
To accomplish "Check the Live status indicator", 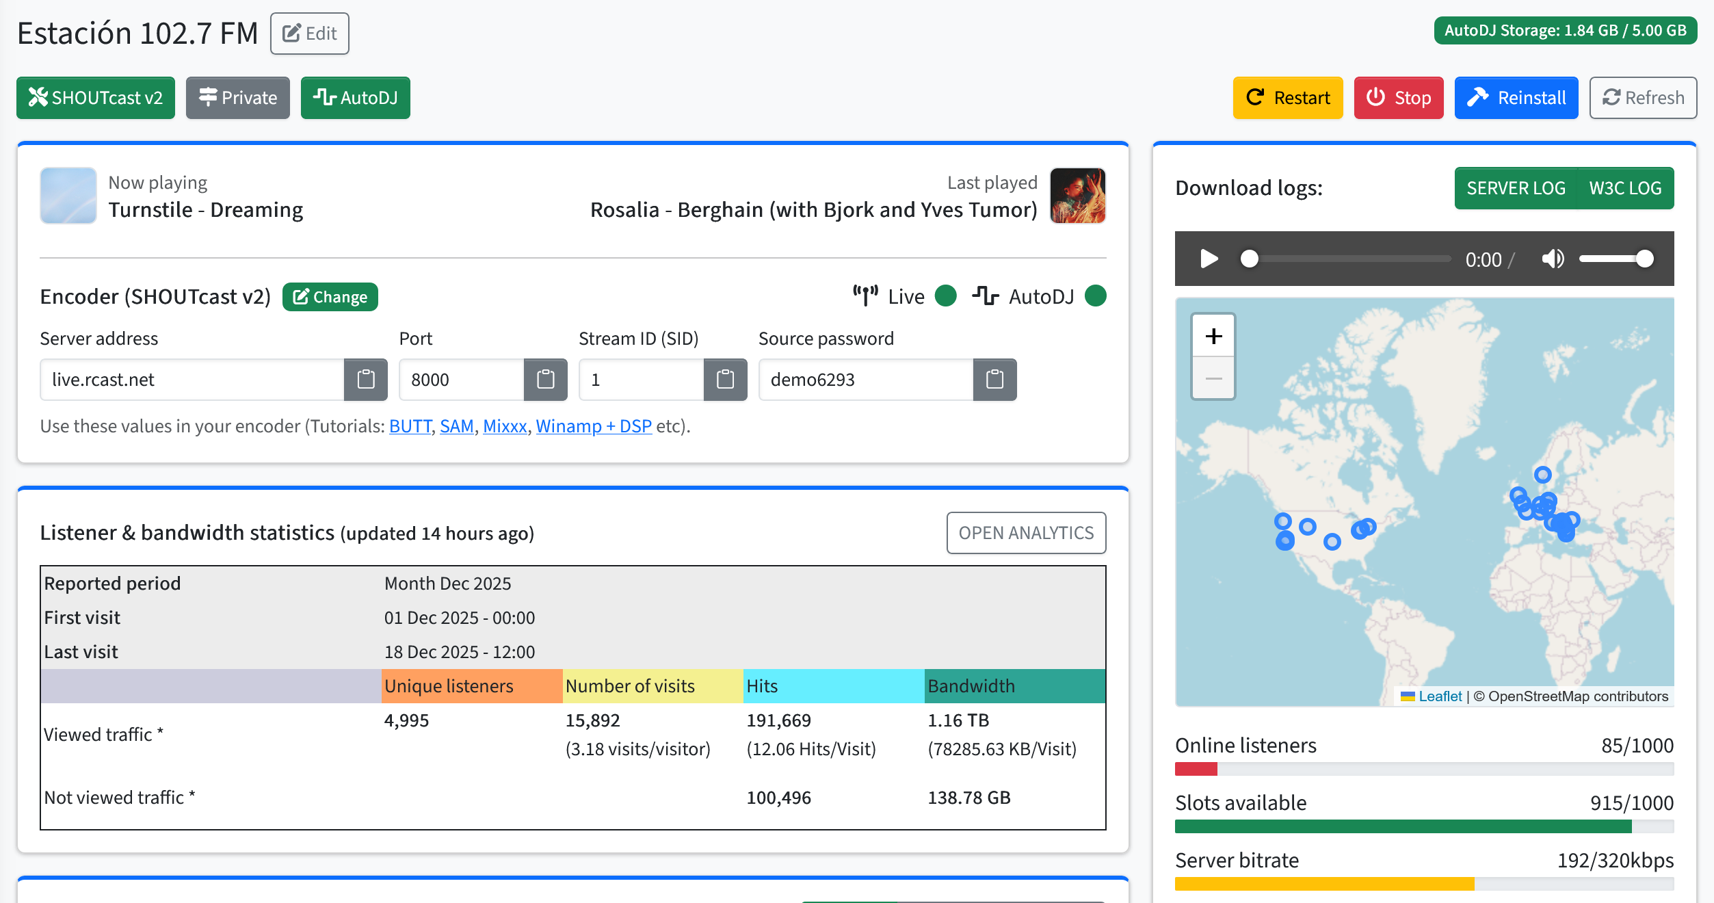I will pyautogui.click(x=946, y=296).
